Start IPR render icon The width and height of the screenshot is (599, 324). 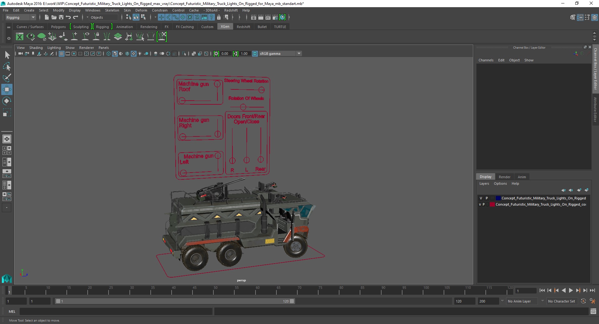pyautogui.click(x=268, y=17)
